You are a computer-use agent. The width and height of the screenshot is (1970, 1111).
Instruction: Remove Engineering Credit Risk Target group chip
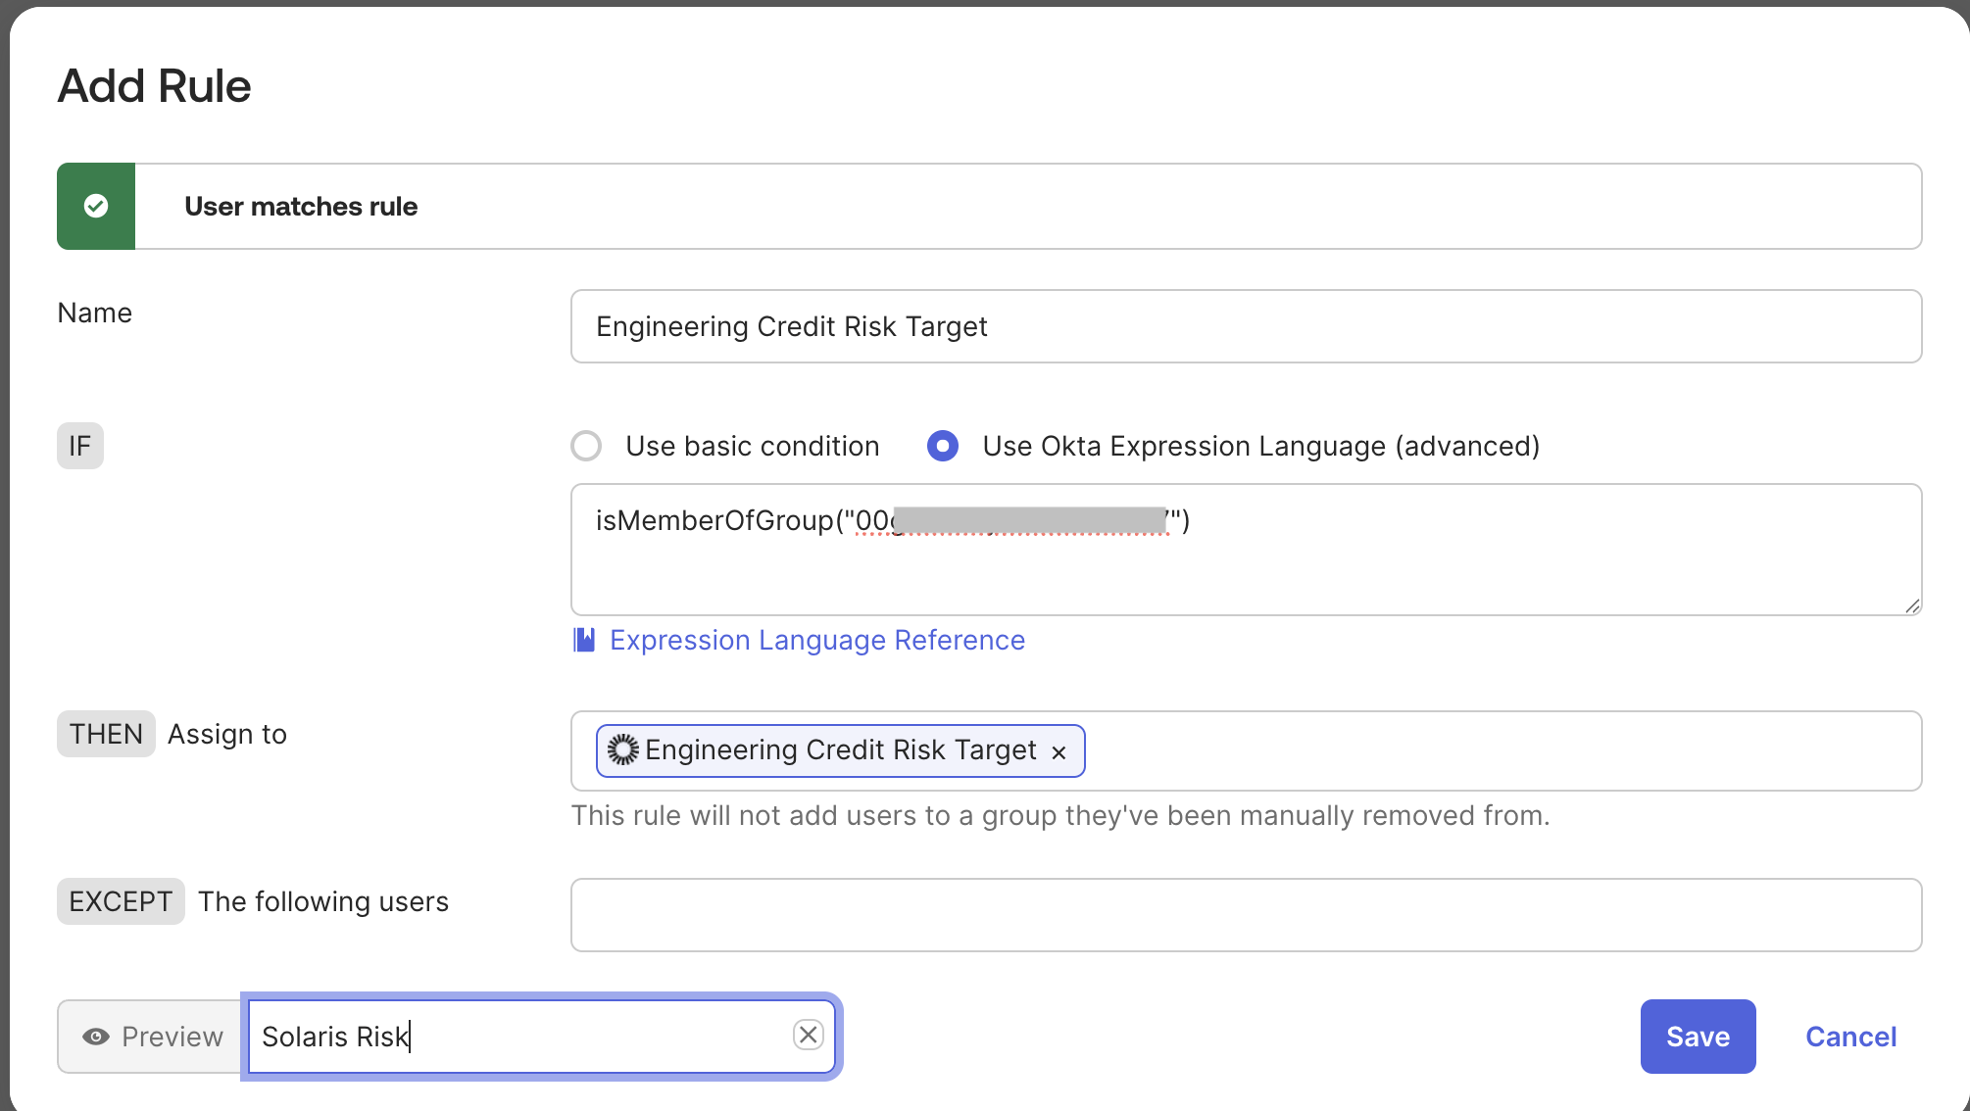pyautogui.click(x=1059, y=752)
